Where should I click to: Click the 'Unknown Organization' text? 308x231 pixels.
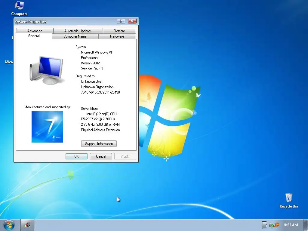tap(97, 87)
